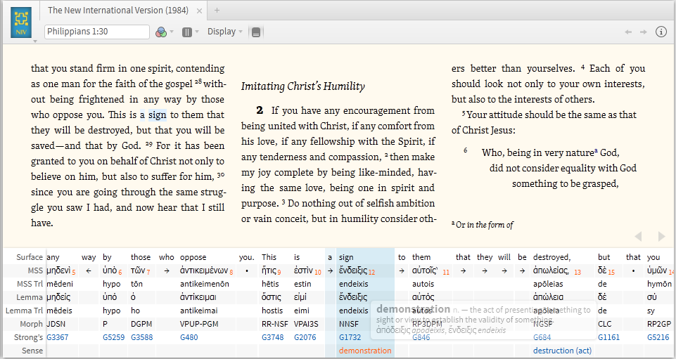Expand the visual filters dropdown arrow
The height and width of the screenshot is (359, 676).
(x=172, y=32)
